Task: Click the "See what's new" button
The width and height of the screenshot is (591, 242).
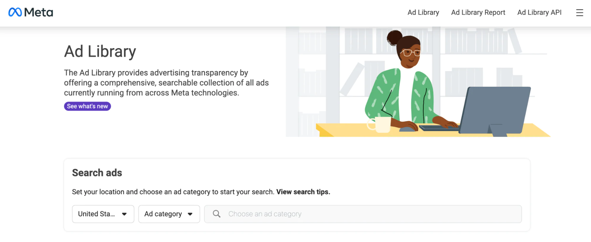Action: tap(87, 106)
